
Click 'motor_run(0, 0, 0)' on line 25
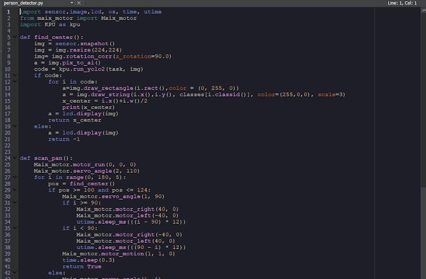104,165
